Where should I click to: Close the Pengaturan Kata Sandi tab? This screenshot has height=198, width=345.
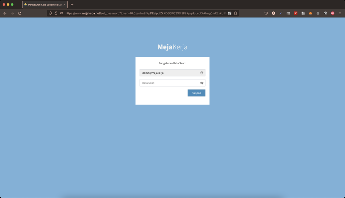(64, 5)
